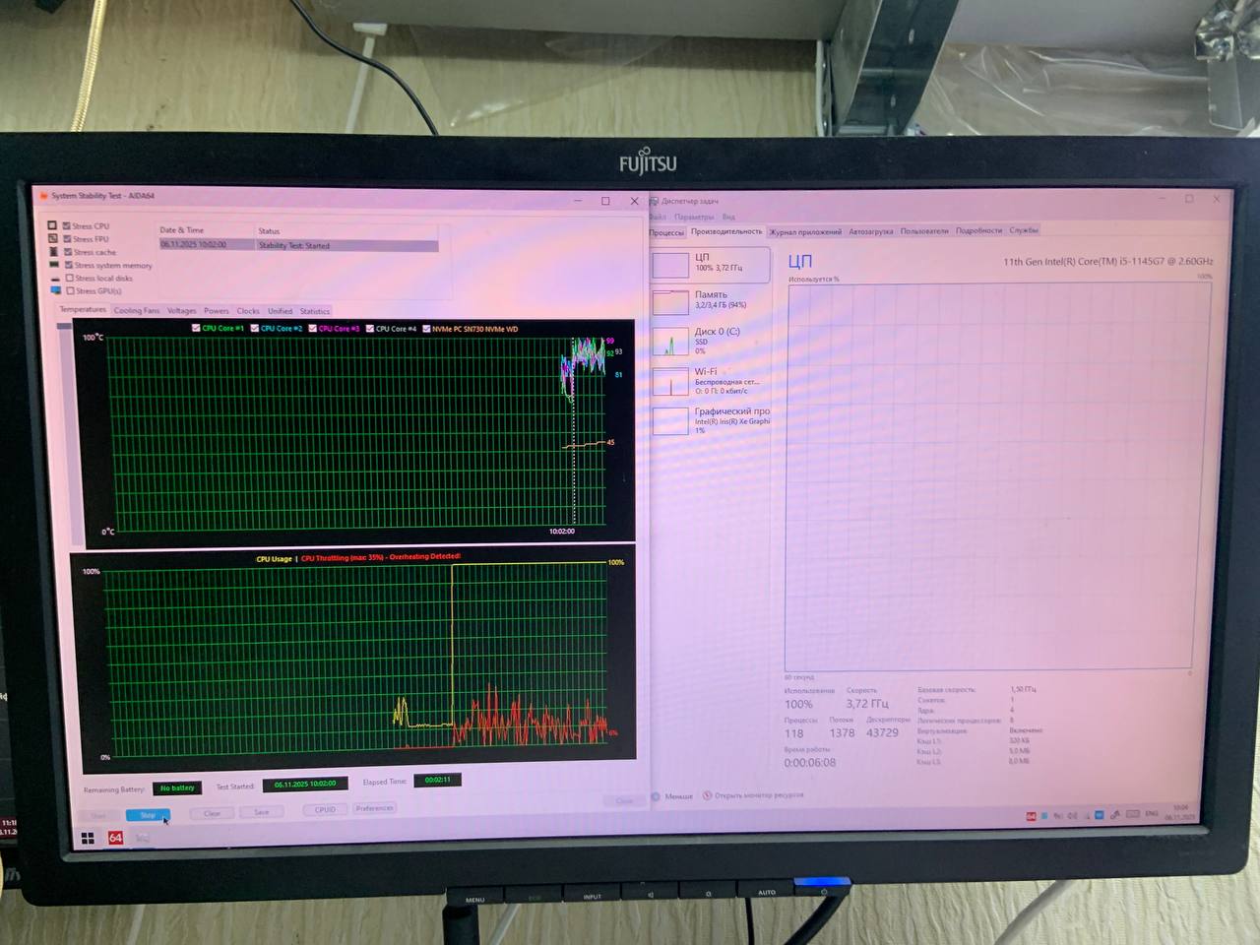
Task: Uncheck the Stress CPU checkbox
Action: point(67,225)
